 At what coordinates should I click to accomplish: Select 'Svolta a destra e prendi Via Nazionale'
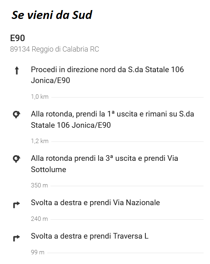pyautogui.click(x=95, y=203)
